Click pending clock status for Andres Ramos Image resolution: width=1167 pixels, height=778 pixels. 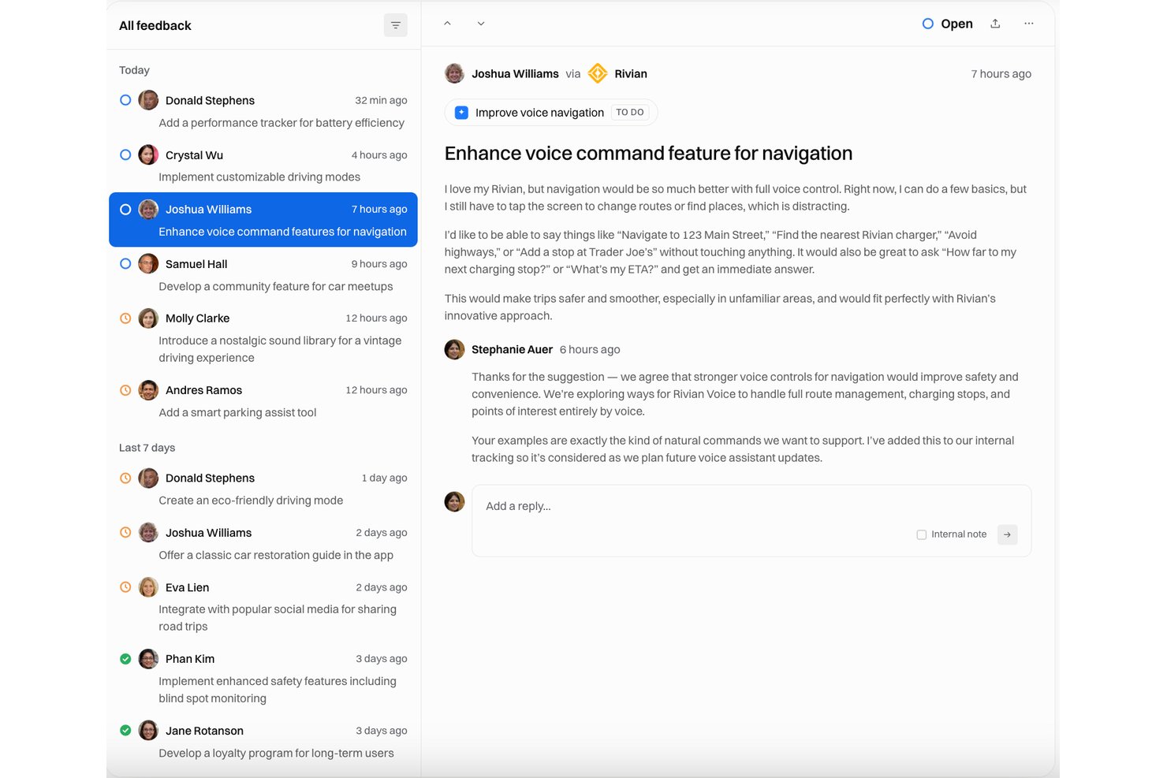pos(125,390)
